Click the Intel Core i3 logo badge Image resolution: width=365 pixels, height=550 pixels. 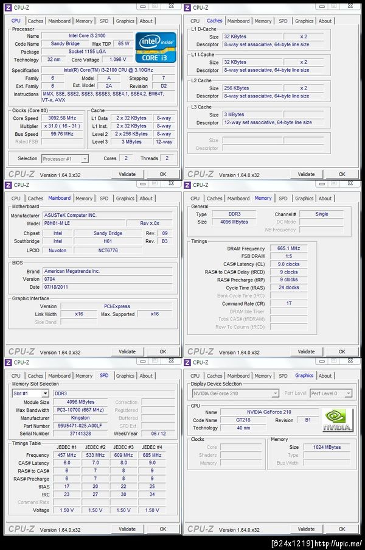coord(156,48)
